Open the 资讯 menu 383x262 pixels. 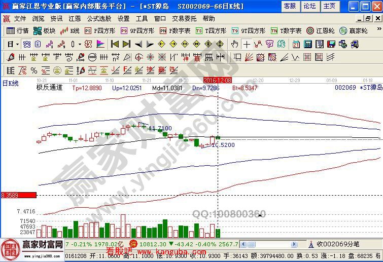click(x=56, y=19)
